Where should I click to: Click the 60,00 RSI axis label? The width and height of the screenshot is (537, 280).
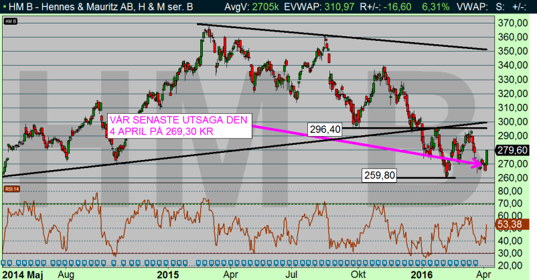(x=510, y=216)
